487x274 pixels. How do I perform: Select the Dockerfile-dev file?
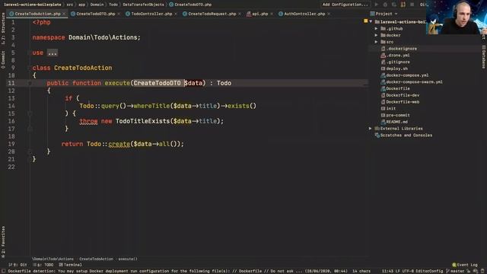pos(403,95)
